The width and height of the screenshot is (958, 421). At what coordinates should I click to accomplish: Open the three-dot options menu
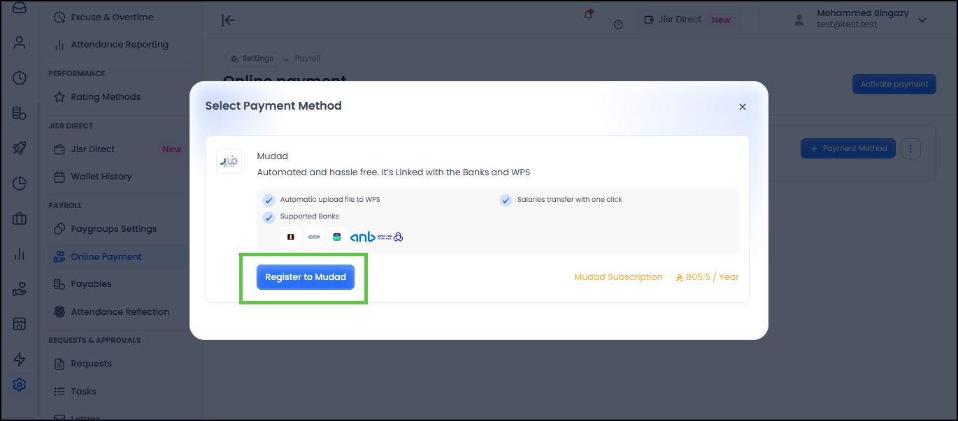click(910, 149)
